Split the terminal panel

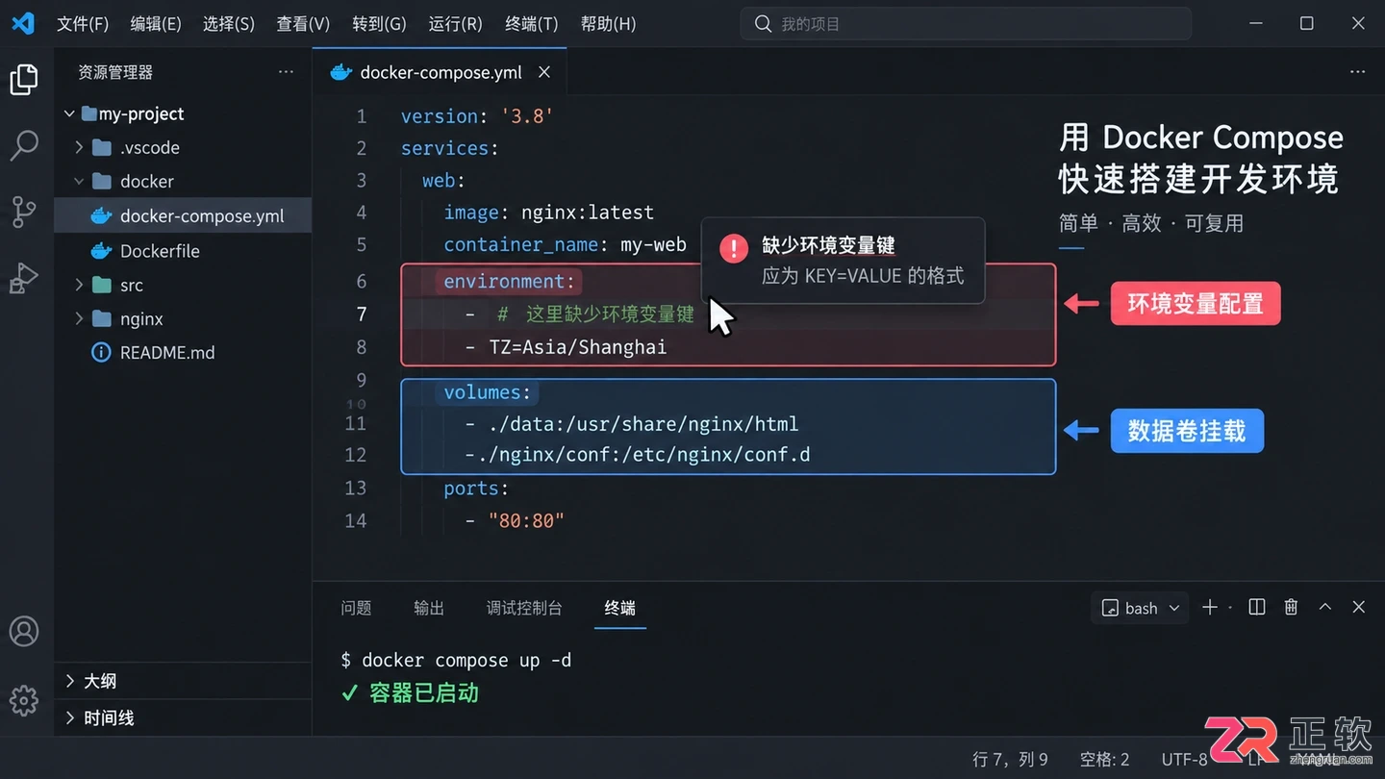pos(1256,607)
